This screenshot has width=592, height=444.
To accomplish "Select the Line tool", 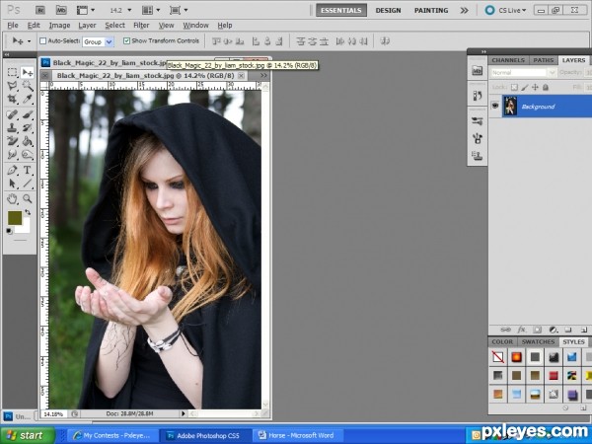I will 28,184.
